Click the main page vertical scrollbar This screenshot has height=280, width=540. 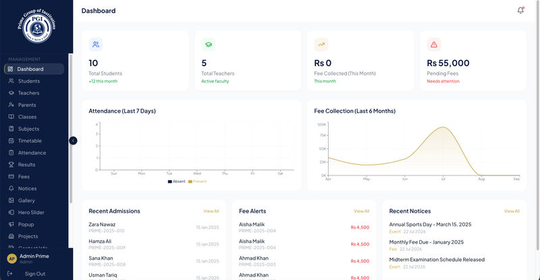pyautogui.click(x=538, y=125)
